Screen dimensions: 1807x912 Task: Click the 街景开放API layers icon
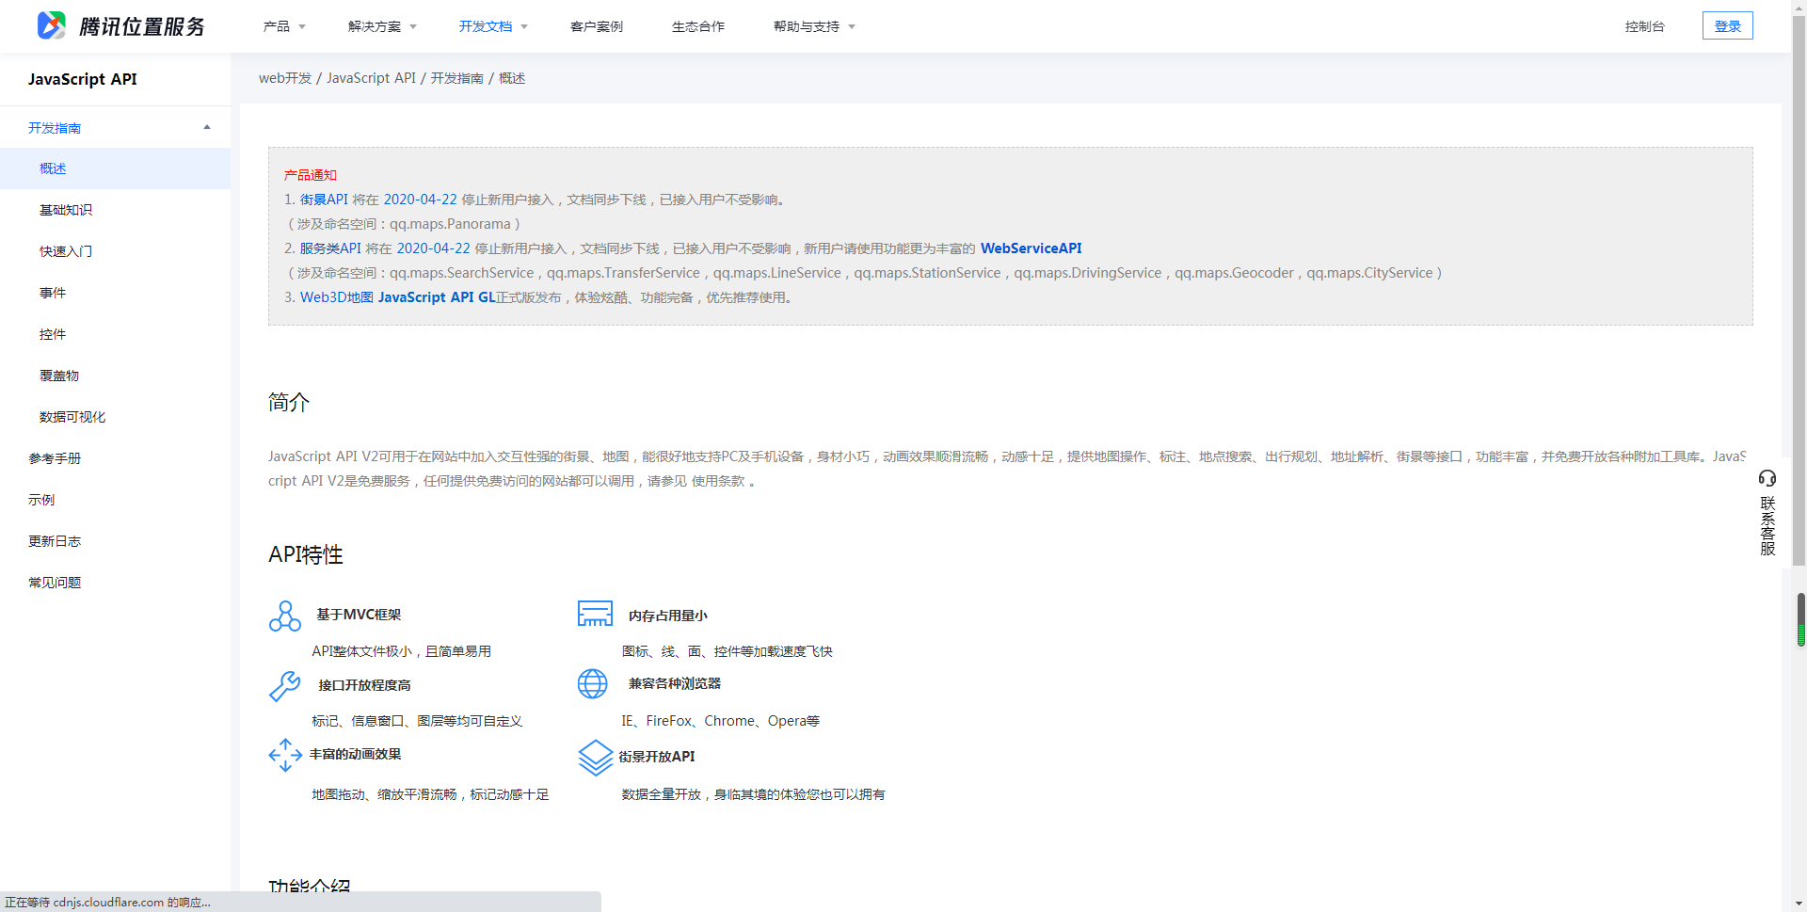595,758
